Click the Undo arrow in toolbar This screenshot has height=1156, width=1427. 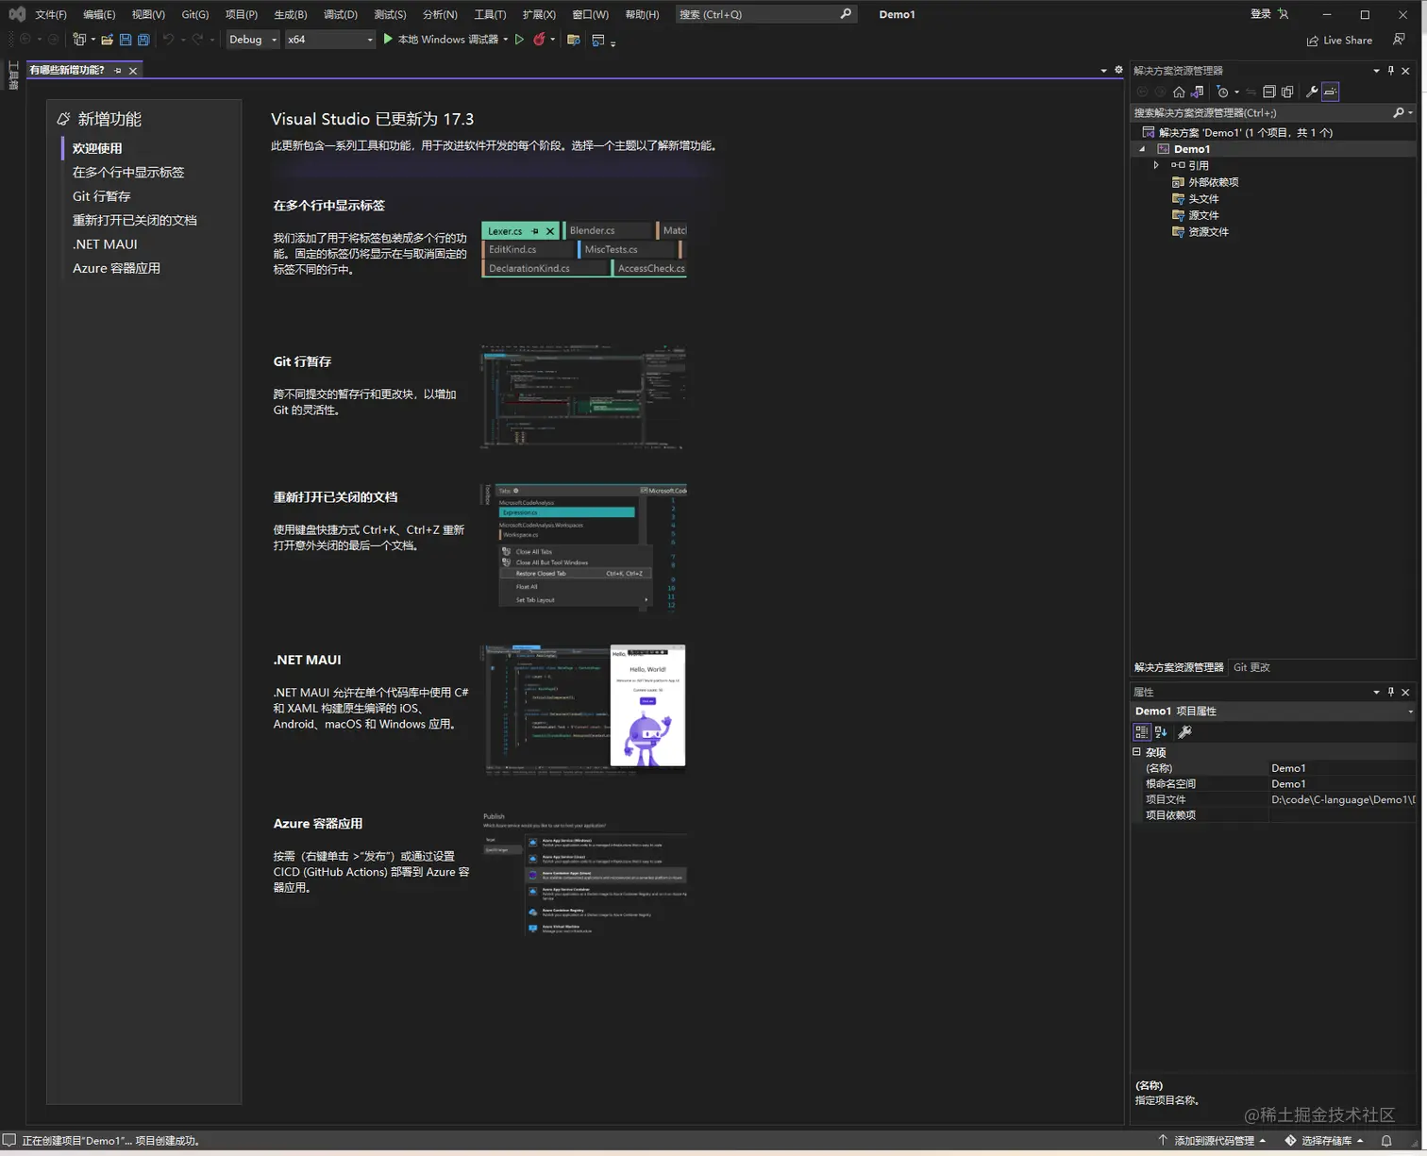(x=168, y=40)
